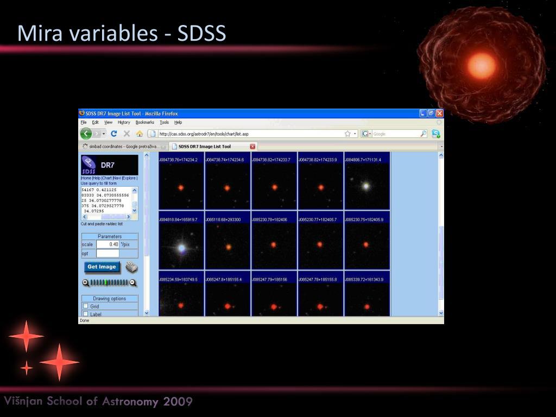Viewport: 556px width, 417px height.
Task: Click into the Google search box
Action: 396,134
